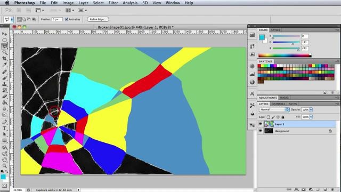Select the Blur tool
341x192 pixels.
click(x=4, y=109)
